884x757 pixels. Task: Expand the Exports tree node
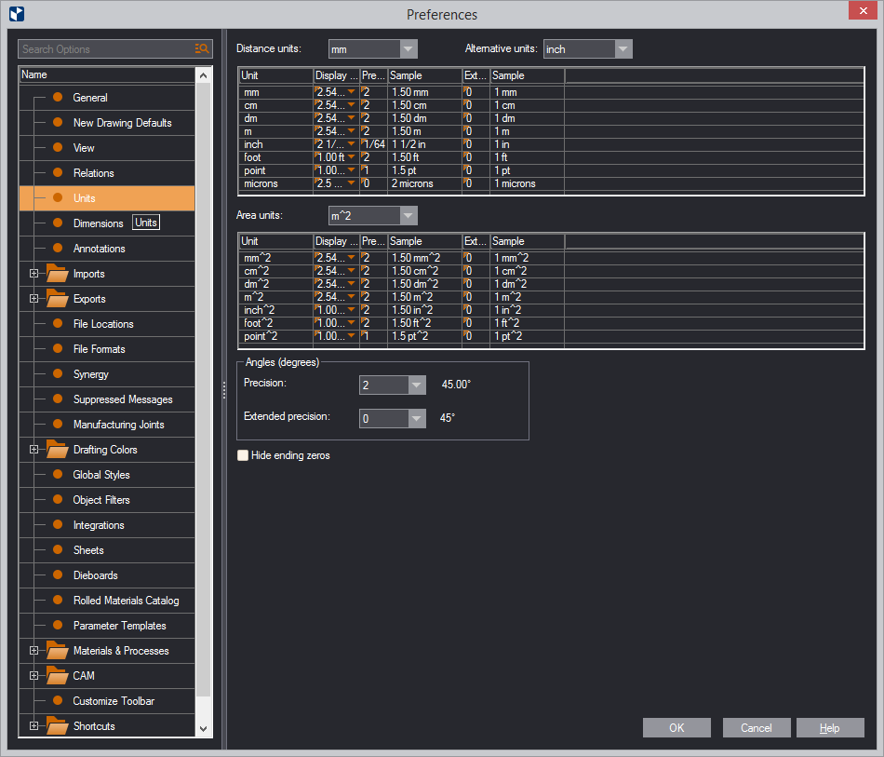33,298
